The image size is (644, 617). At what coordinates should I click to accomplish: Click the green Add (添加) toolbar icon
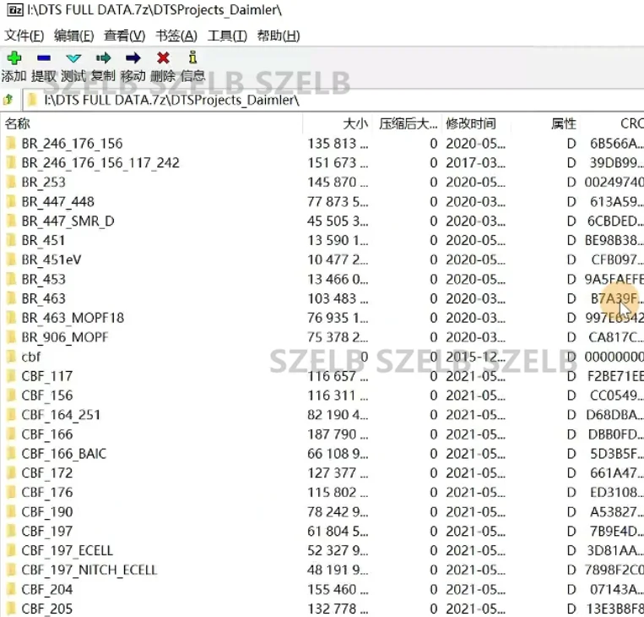[x=14, y=57]
